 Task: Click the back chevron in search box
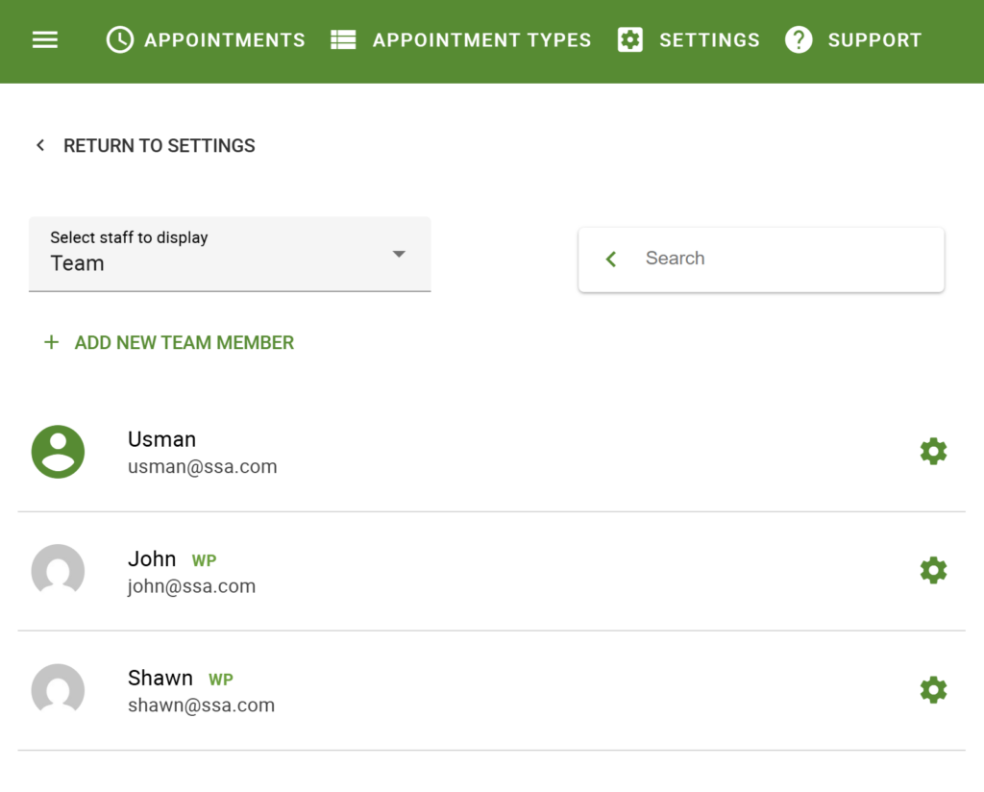611,259
